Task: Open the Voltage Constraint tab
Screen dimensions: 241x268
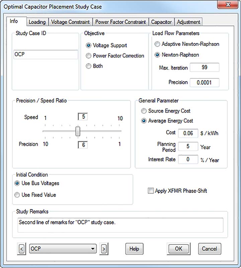Action: (70, 22)
